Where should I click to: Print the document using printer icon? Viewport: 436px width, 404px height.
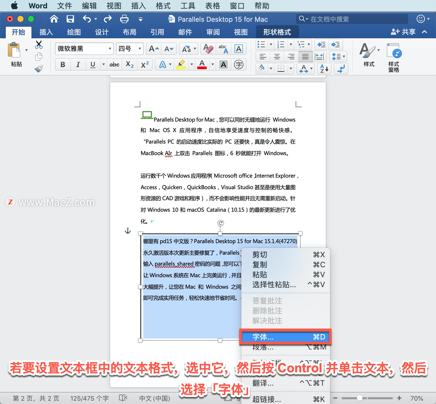tap(124, 19)
